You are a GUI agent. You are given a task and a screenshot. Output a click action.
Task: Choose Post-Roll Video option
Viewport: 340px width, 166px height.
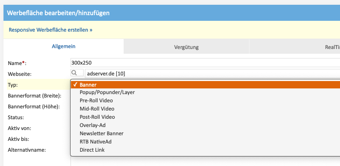point(205,117)
